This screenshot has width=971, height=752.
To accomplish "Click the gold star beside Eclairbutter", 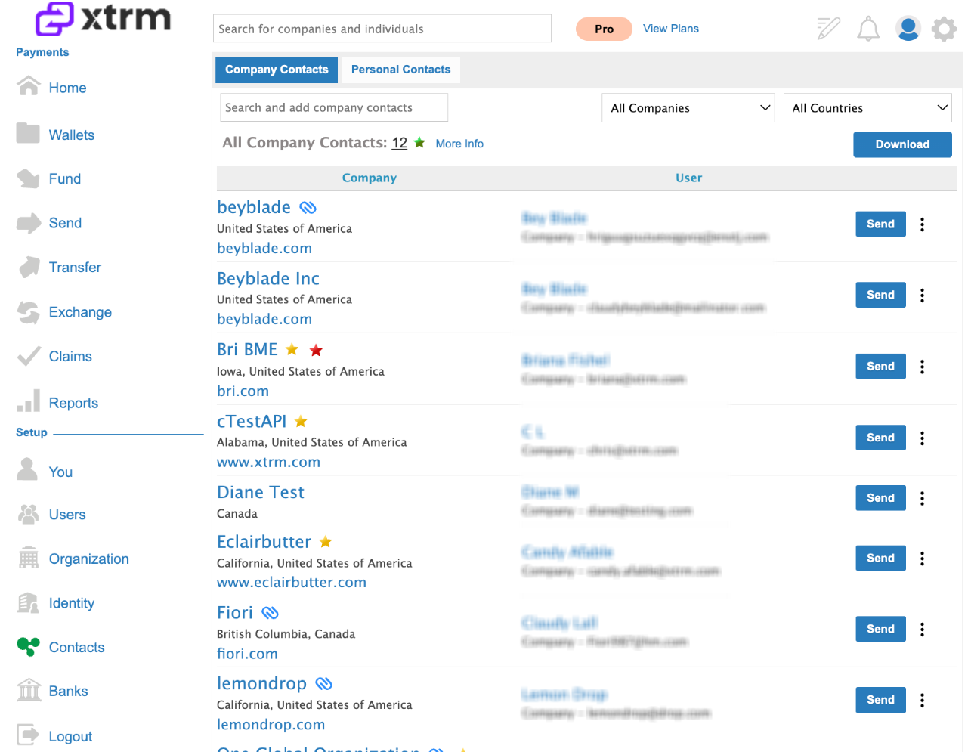I will 326,541.
